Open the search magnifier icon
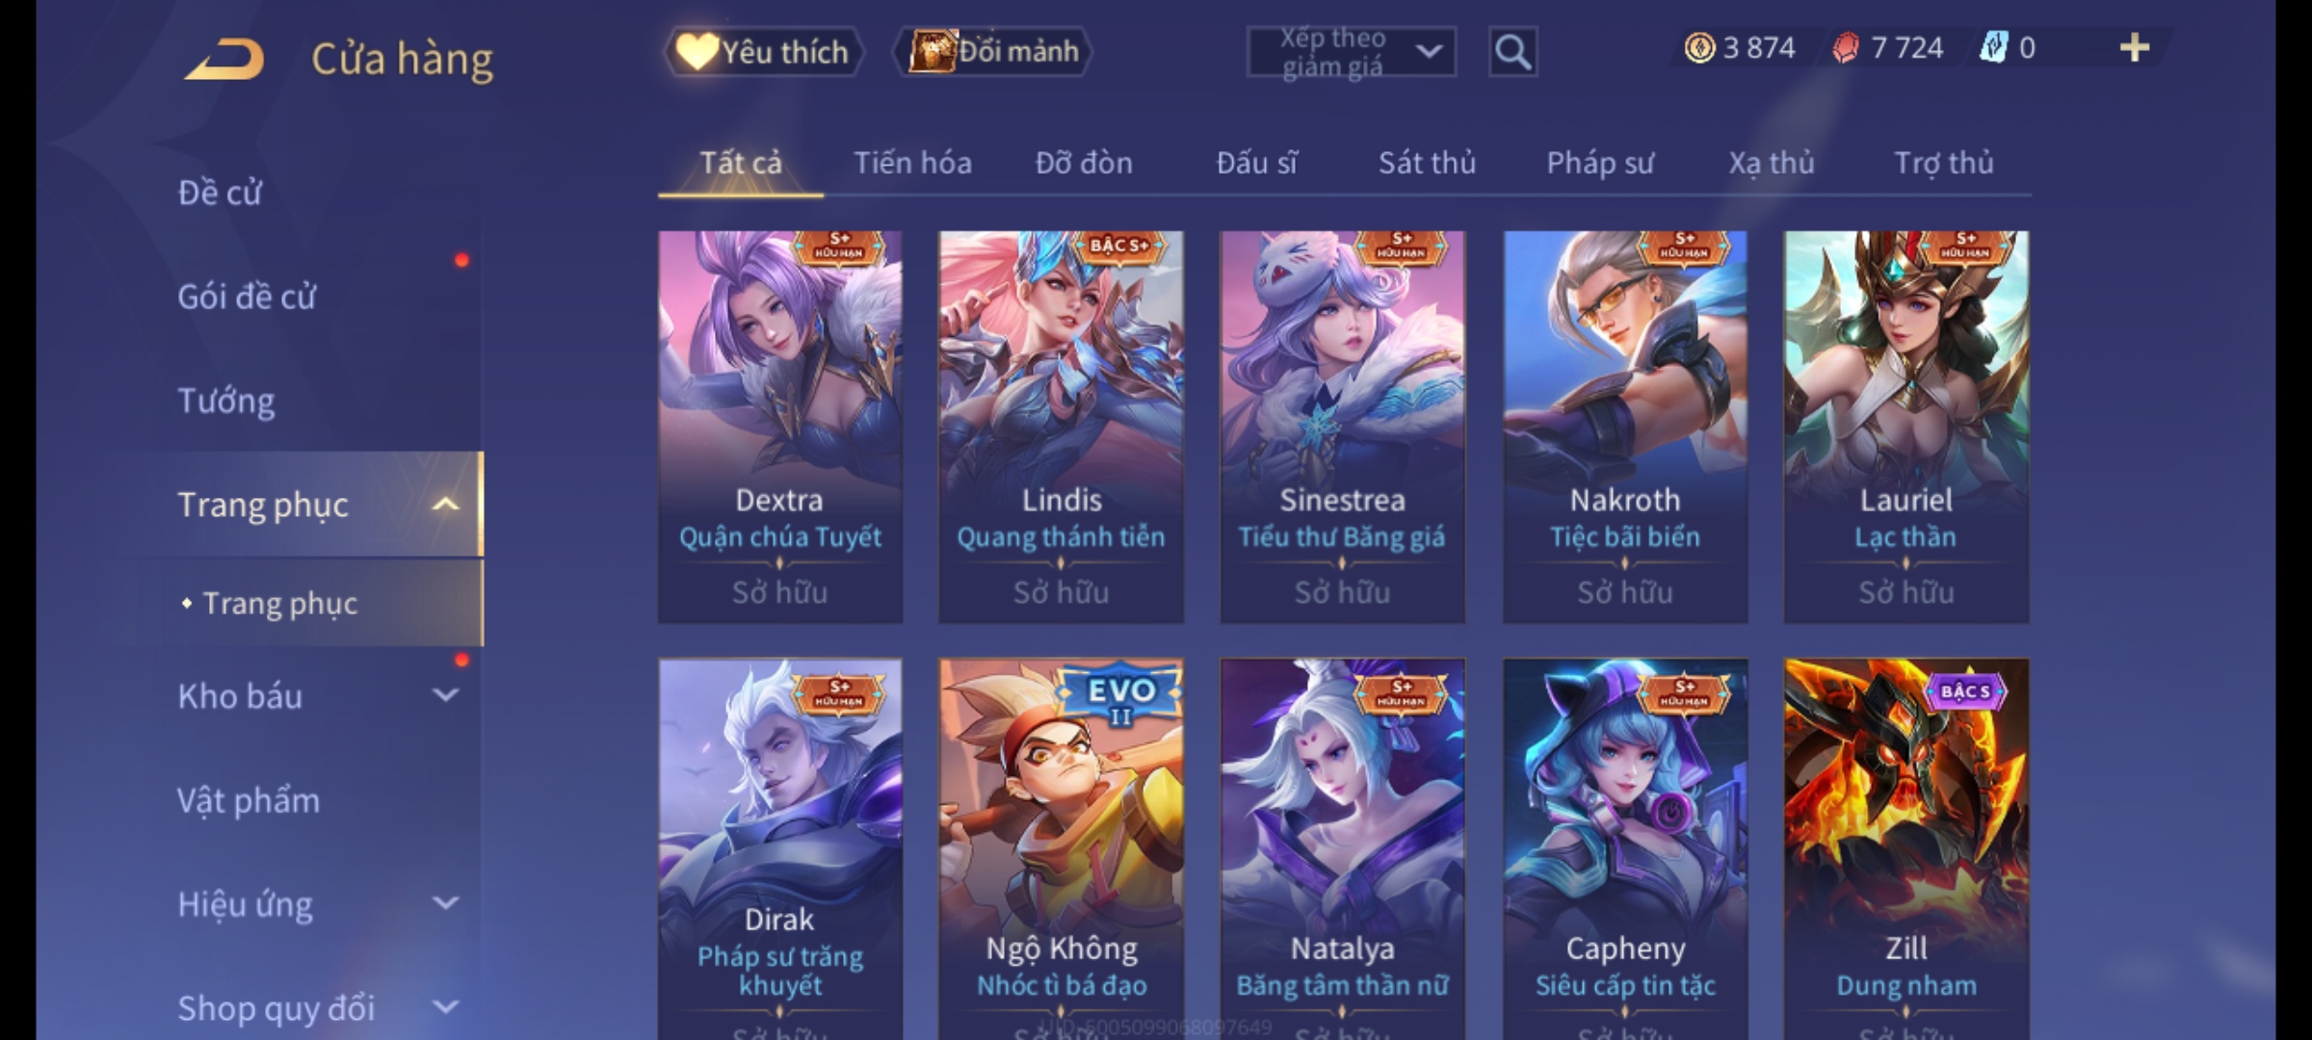The width and height of the screenshot is (2312, 1040). 1512,52
